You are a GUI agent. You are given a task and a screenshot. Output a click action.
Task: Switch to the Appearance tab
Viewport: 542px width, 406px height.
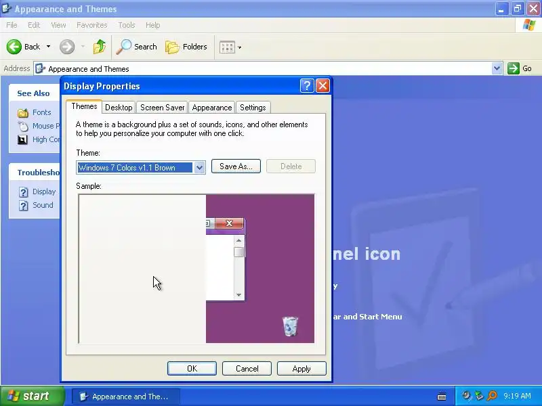click(212, 108)
